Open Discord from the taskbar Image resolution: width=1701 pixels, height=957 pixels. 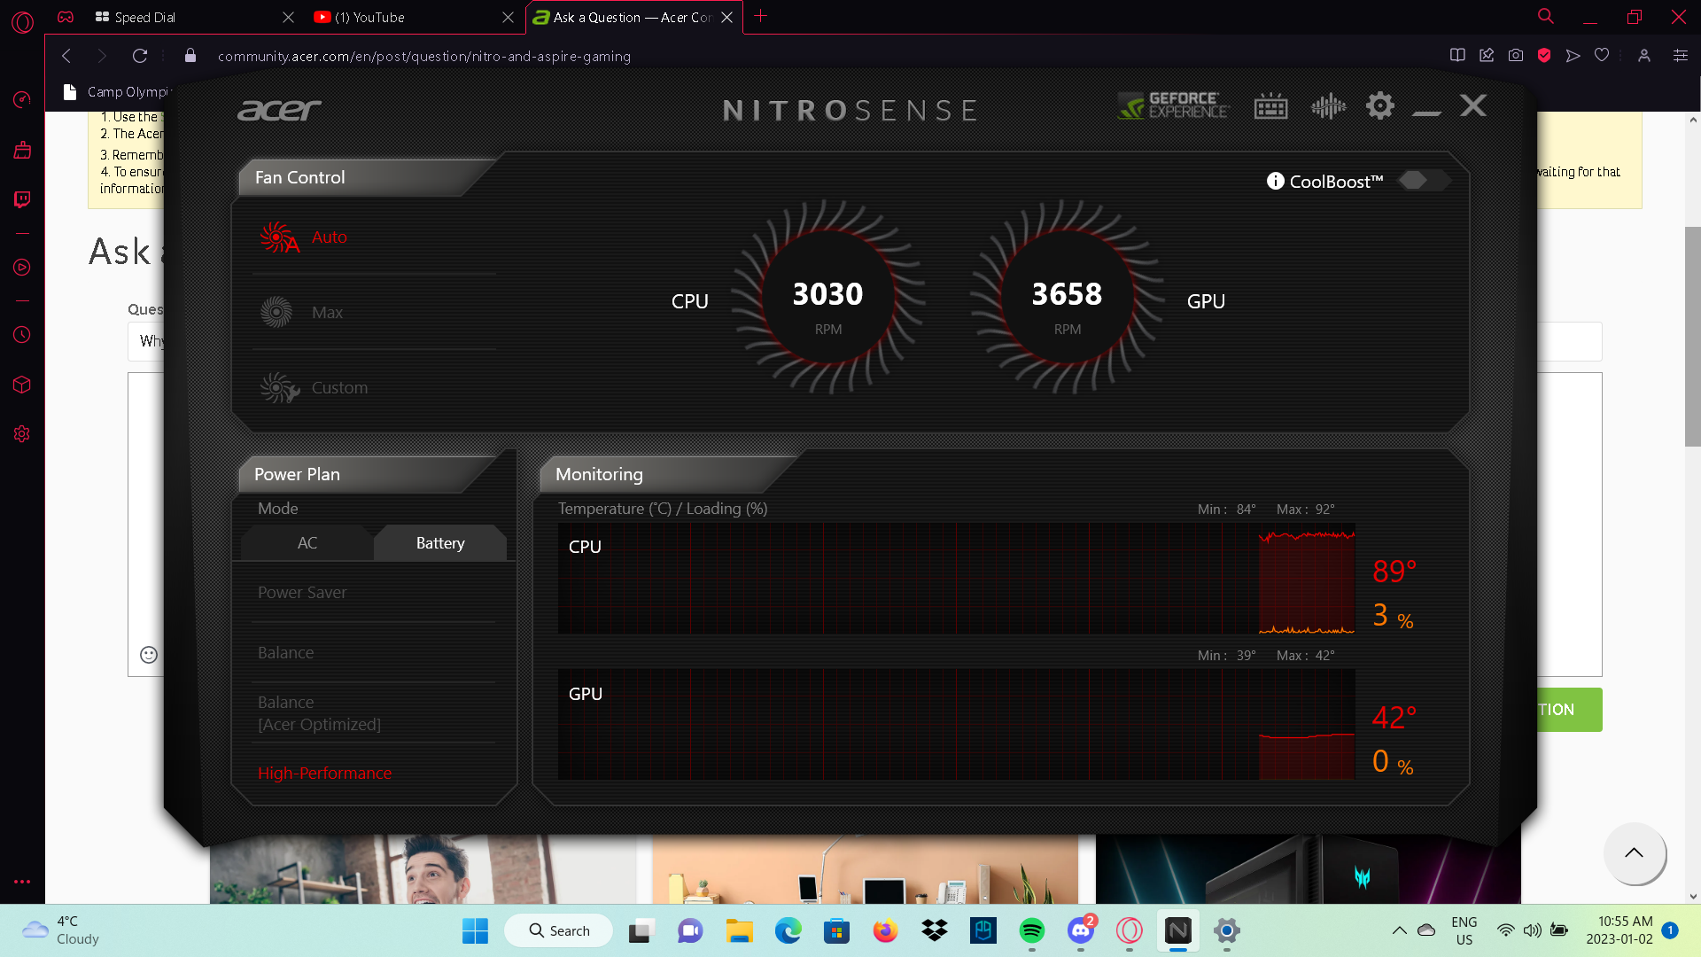[x=1080, y=930]
